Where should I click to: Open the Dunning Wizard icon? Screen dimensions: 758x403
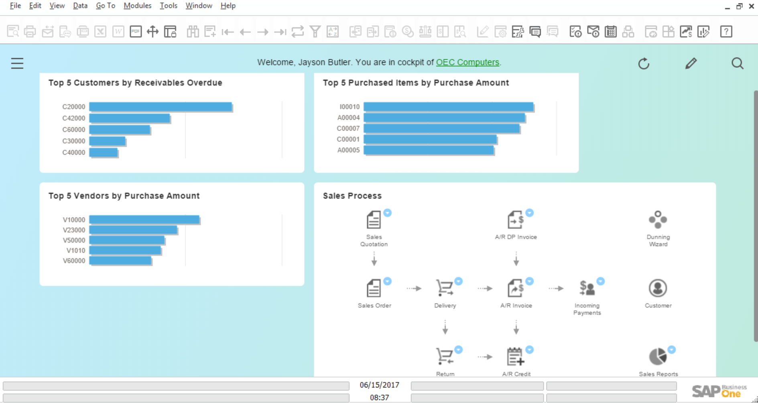[x=658, y=220]
